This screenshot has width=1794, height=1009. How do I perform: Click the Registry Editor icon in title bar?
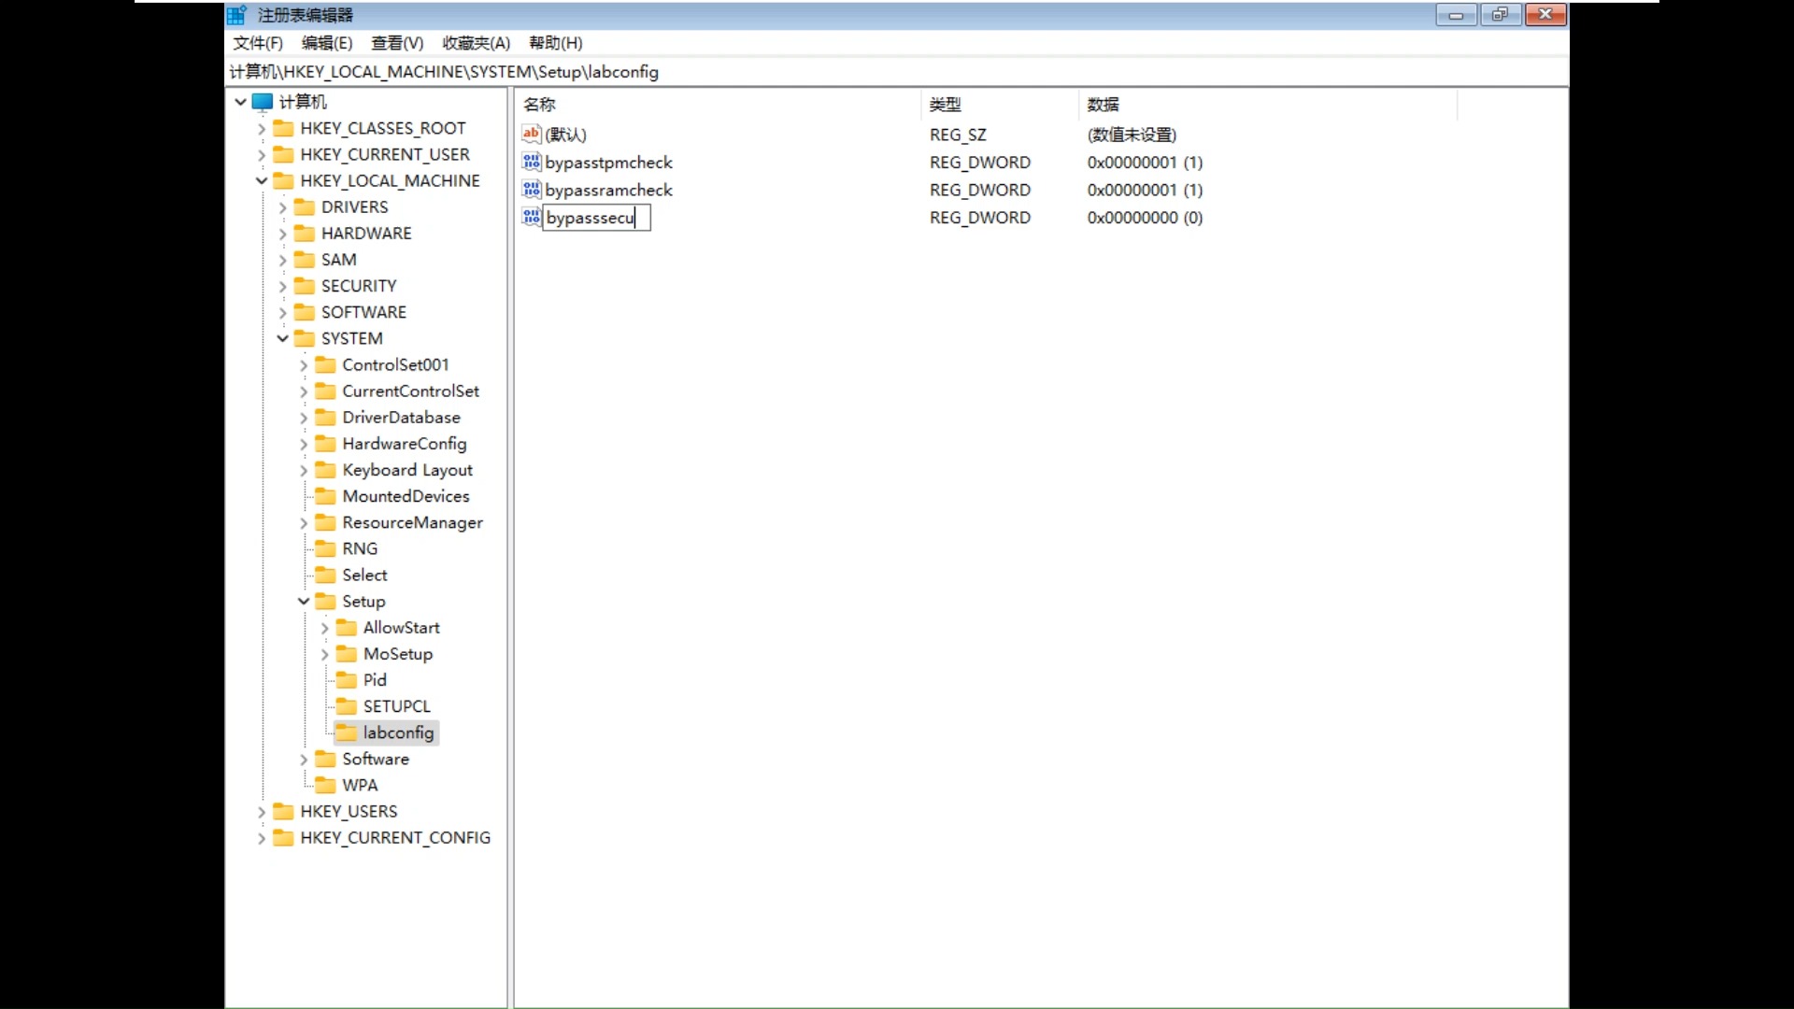tap(236, 14)
